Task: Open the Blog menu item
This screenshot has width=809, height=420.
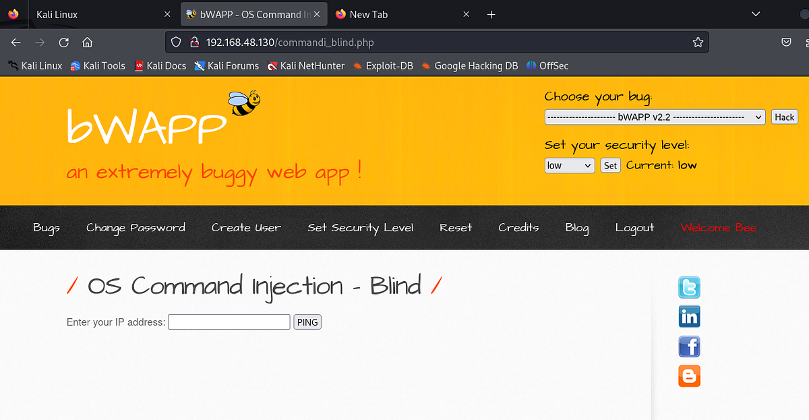Action: point(576,228)
